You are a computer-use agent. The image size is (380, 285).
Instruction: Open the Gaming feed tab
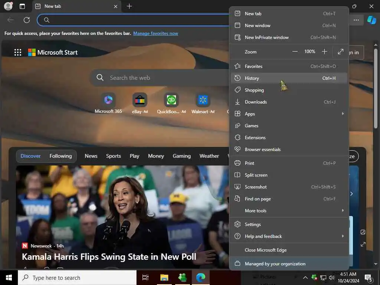181,156
